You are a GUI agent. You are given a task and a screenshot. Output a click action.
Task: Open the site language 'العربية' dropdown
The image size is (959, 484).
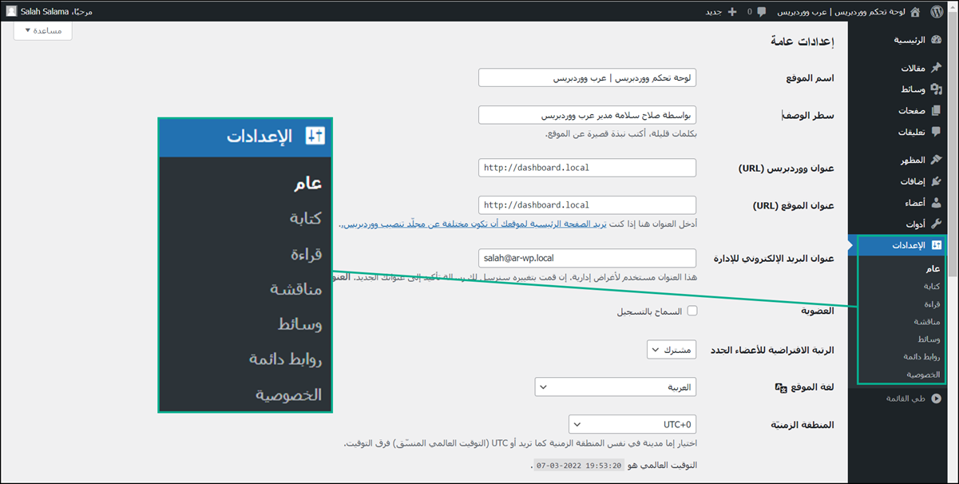coord(615,387)
